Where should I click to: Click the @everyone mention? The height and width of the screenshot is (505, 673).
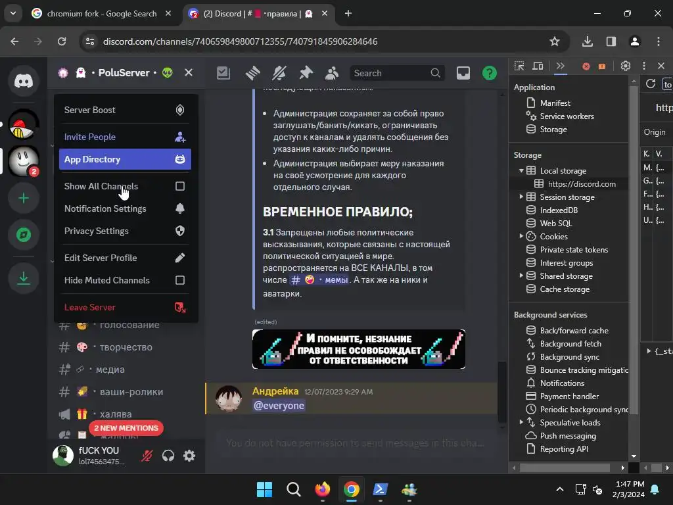tap(279, 405)
